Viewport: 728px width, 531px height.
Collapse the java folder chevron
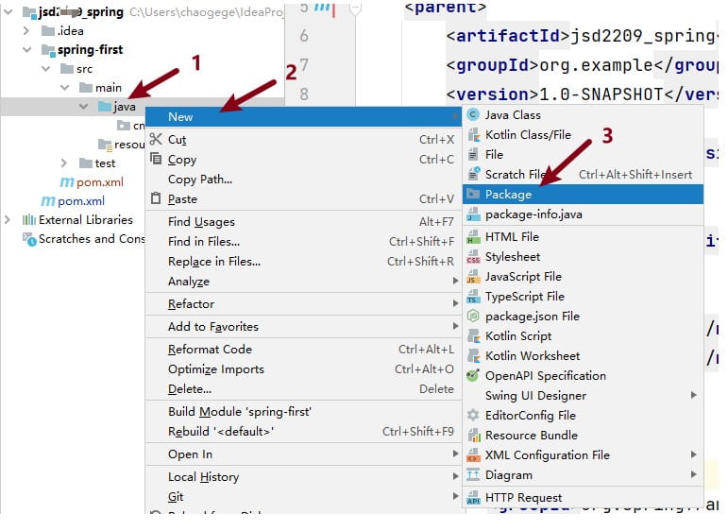(84, 107)
